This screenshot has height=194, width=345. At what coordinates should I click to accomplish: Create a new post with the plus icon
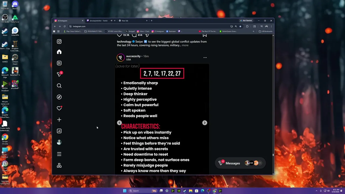[59, 120]
